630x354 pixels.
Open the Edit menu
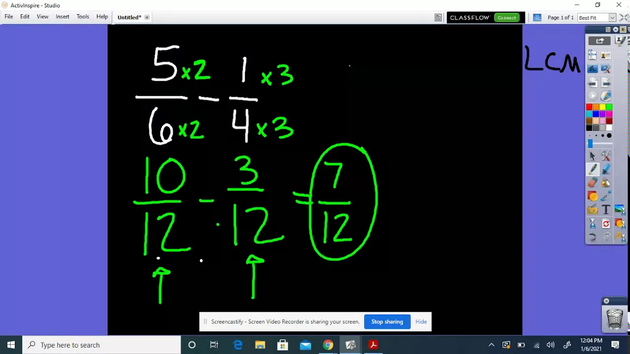coord(25,17)
